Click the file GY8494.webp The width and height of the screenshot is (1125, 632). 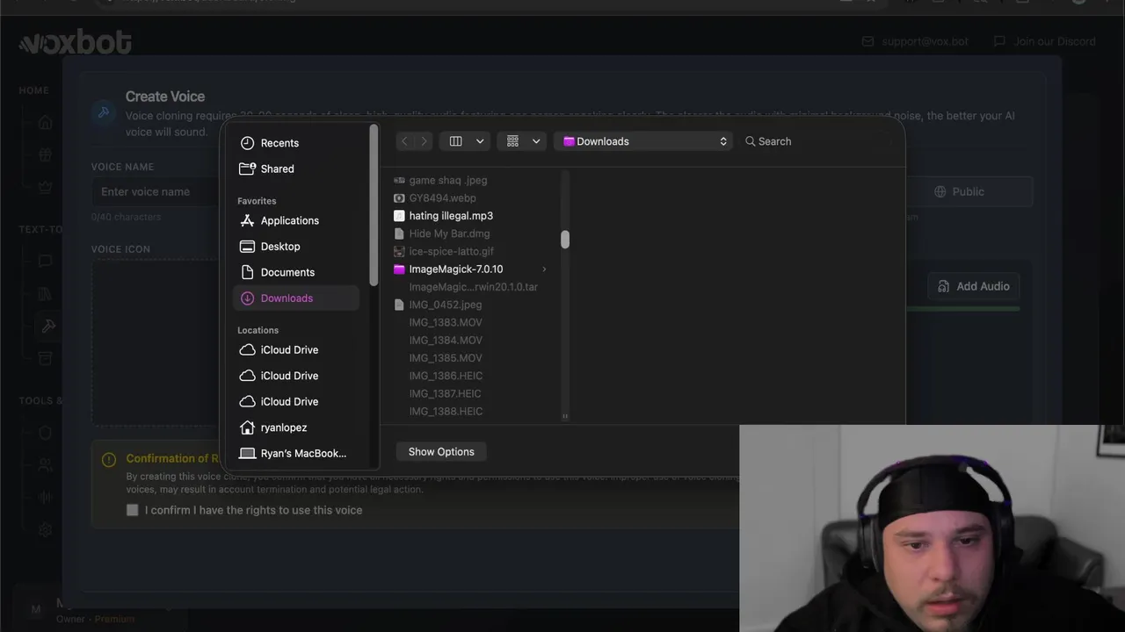442,198
